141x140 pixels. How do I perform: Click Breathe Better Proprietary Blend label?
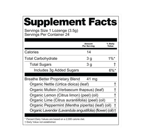(x=52, y=79)
